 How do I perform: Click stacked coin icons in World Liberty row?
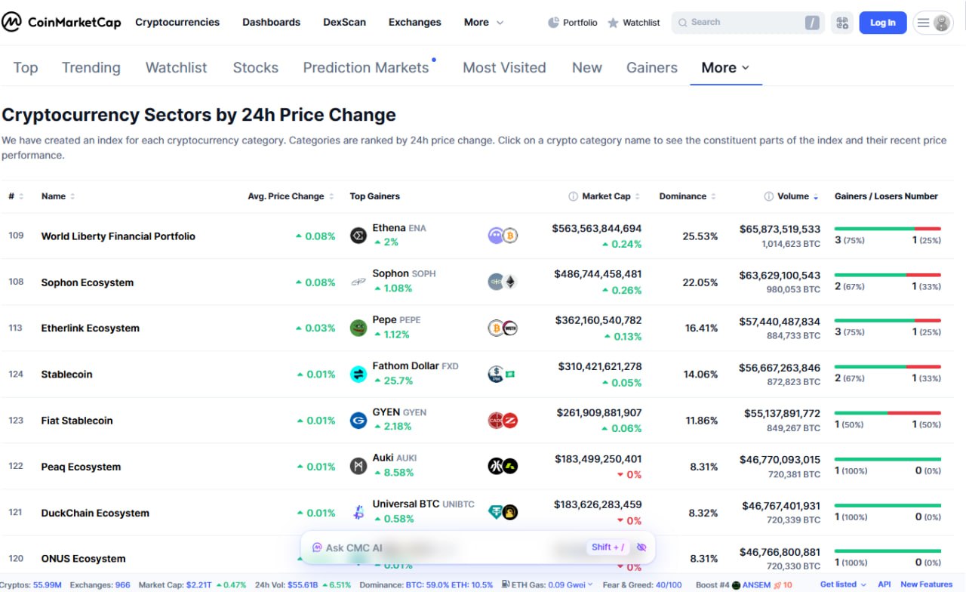click(503, 236)
